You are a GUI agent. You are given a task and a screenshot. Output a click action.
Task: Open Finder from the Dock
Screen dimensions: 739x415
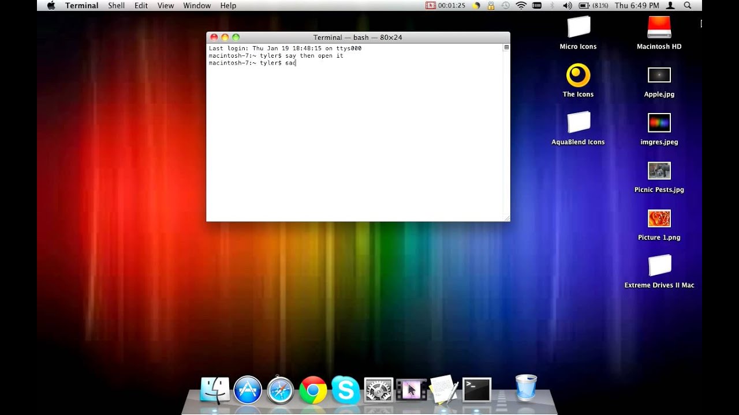pyautogui.click(x=215, y=390)
